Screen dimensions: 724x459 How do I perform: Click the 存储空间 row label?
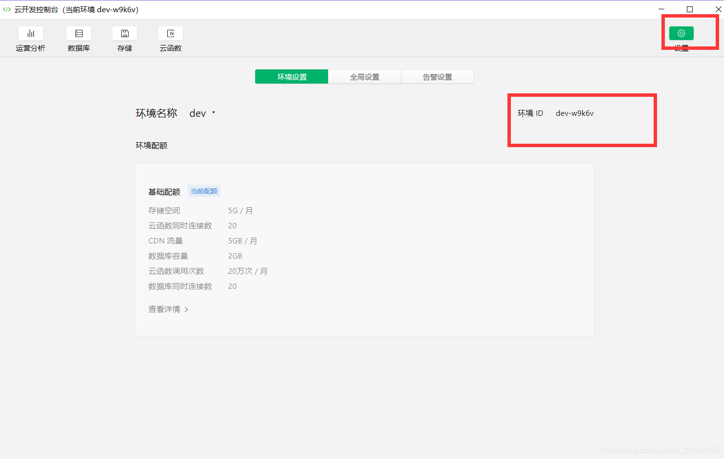[x=164, y=211]
